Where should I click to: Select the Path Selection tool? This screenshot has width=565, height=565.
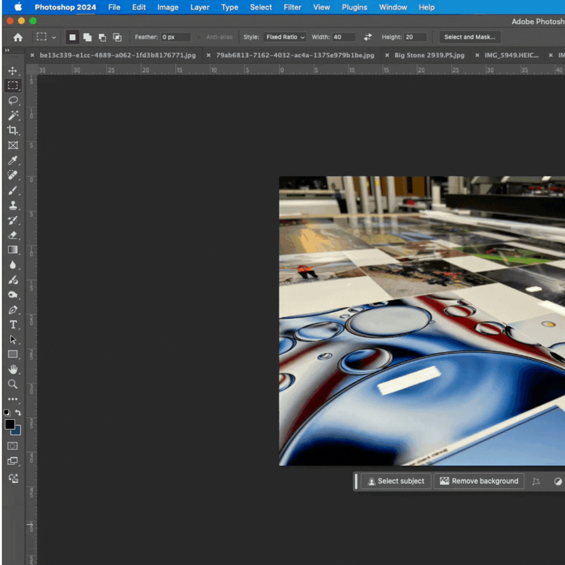pos(13,340)
